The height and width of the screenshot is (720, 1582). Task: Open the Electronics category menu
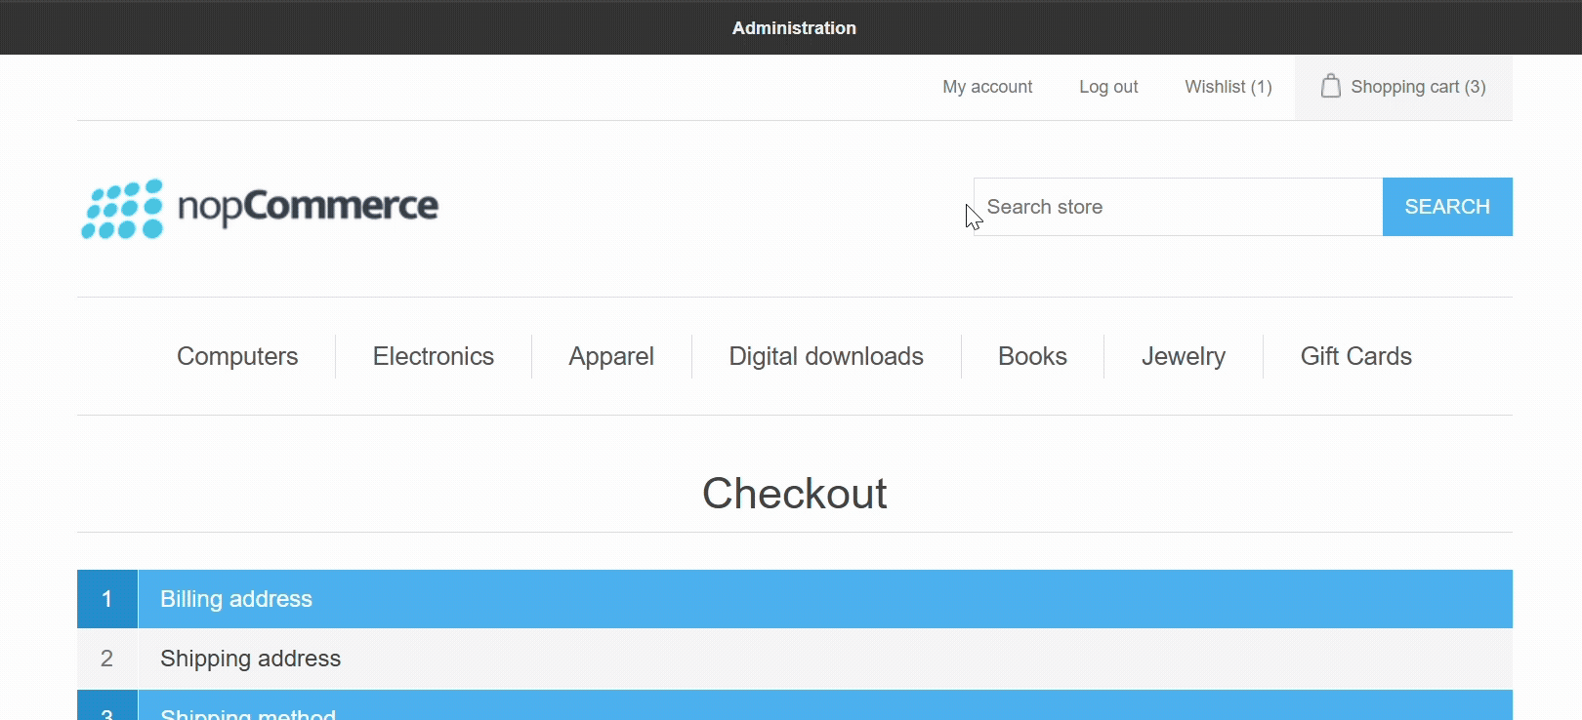[434, 356]
